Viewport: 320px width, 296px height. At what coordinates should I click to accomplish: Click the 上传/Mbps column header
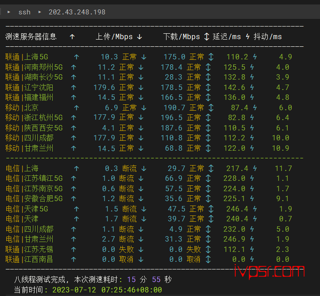pyautogui.click(x=114, y=37)
